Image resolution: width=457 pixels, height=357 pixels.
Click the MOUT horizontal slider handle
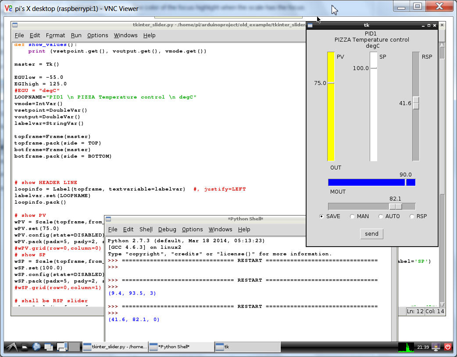coord(395,206)
